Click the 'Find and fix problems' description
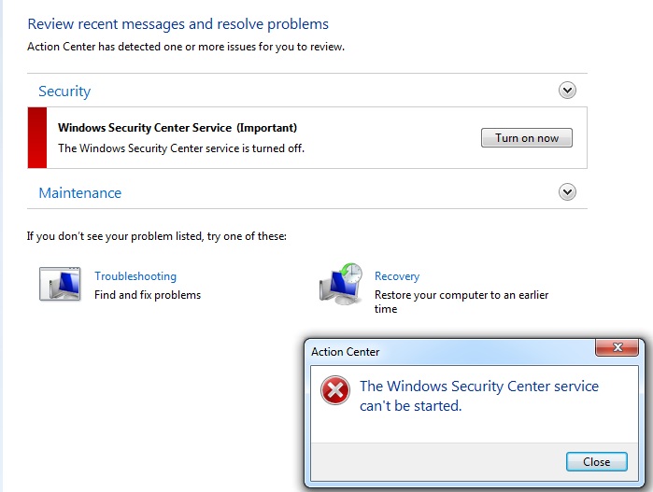 coord(148,295)
